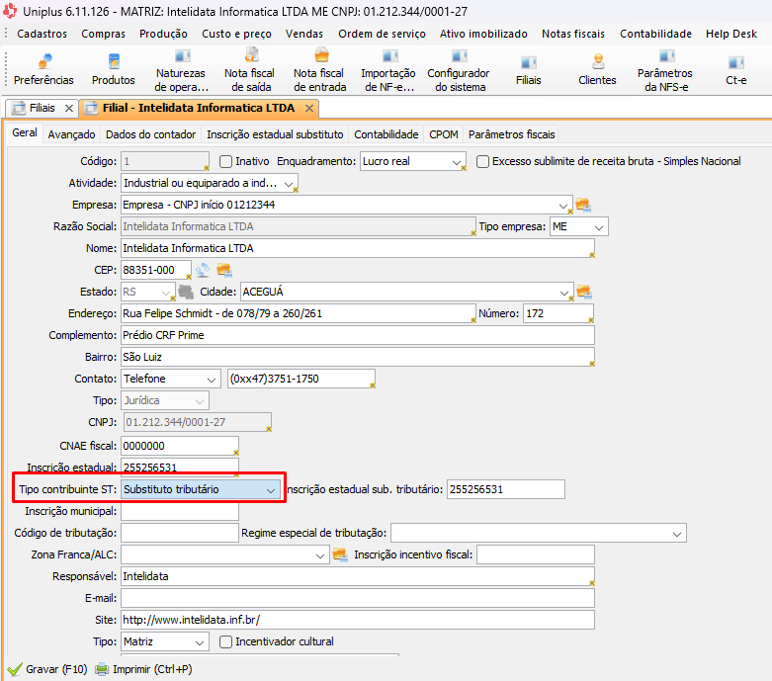Switch to Inscrição estadual substituto tab
This screenshot has height=681, width=772.
[x=275, y=134]
